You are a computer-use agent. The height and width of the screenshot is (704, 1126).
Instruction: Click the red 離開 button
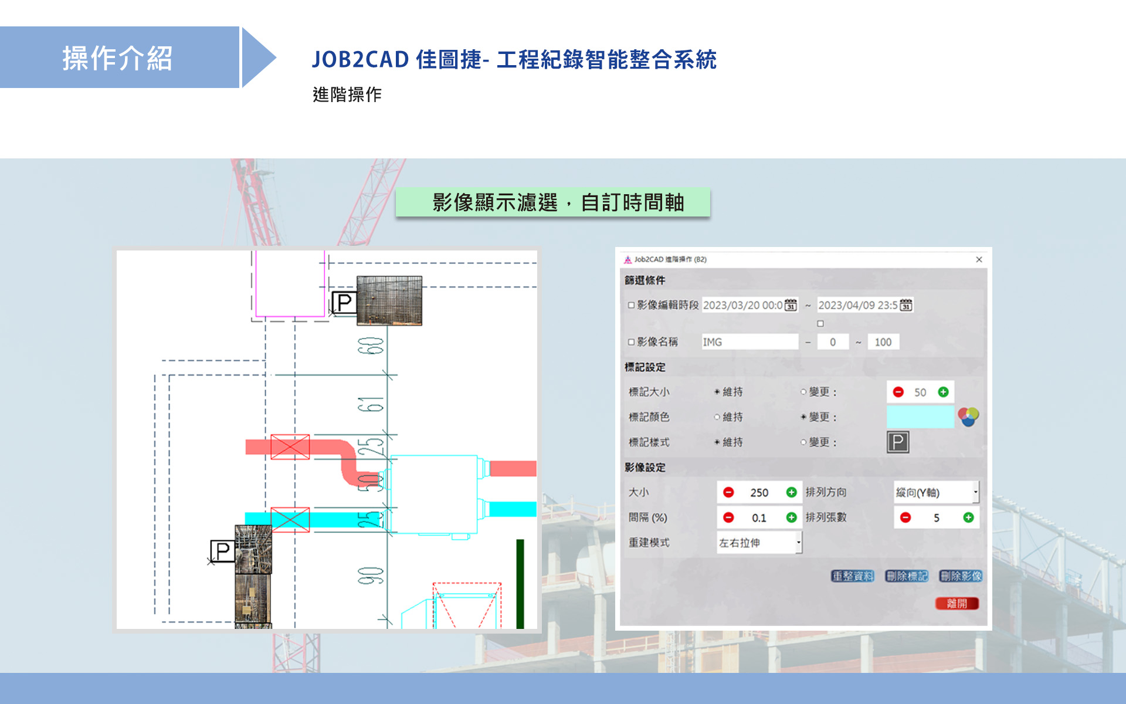pyautogui.click(x=957, y=603)
